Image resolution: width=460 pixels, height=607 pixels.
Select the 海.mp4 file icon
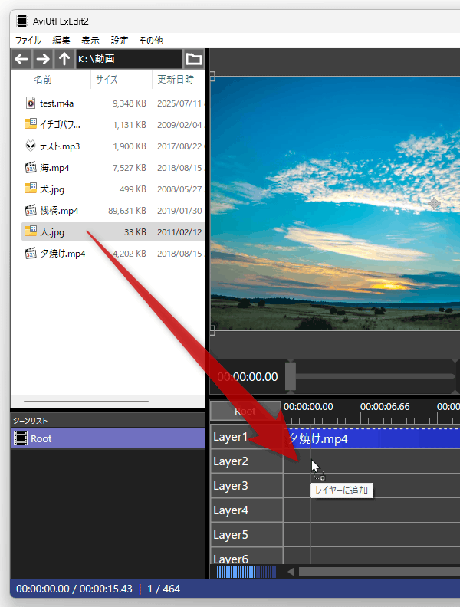tap(31, 167)
